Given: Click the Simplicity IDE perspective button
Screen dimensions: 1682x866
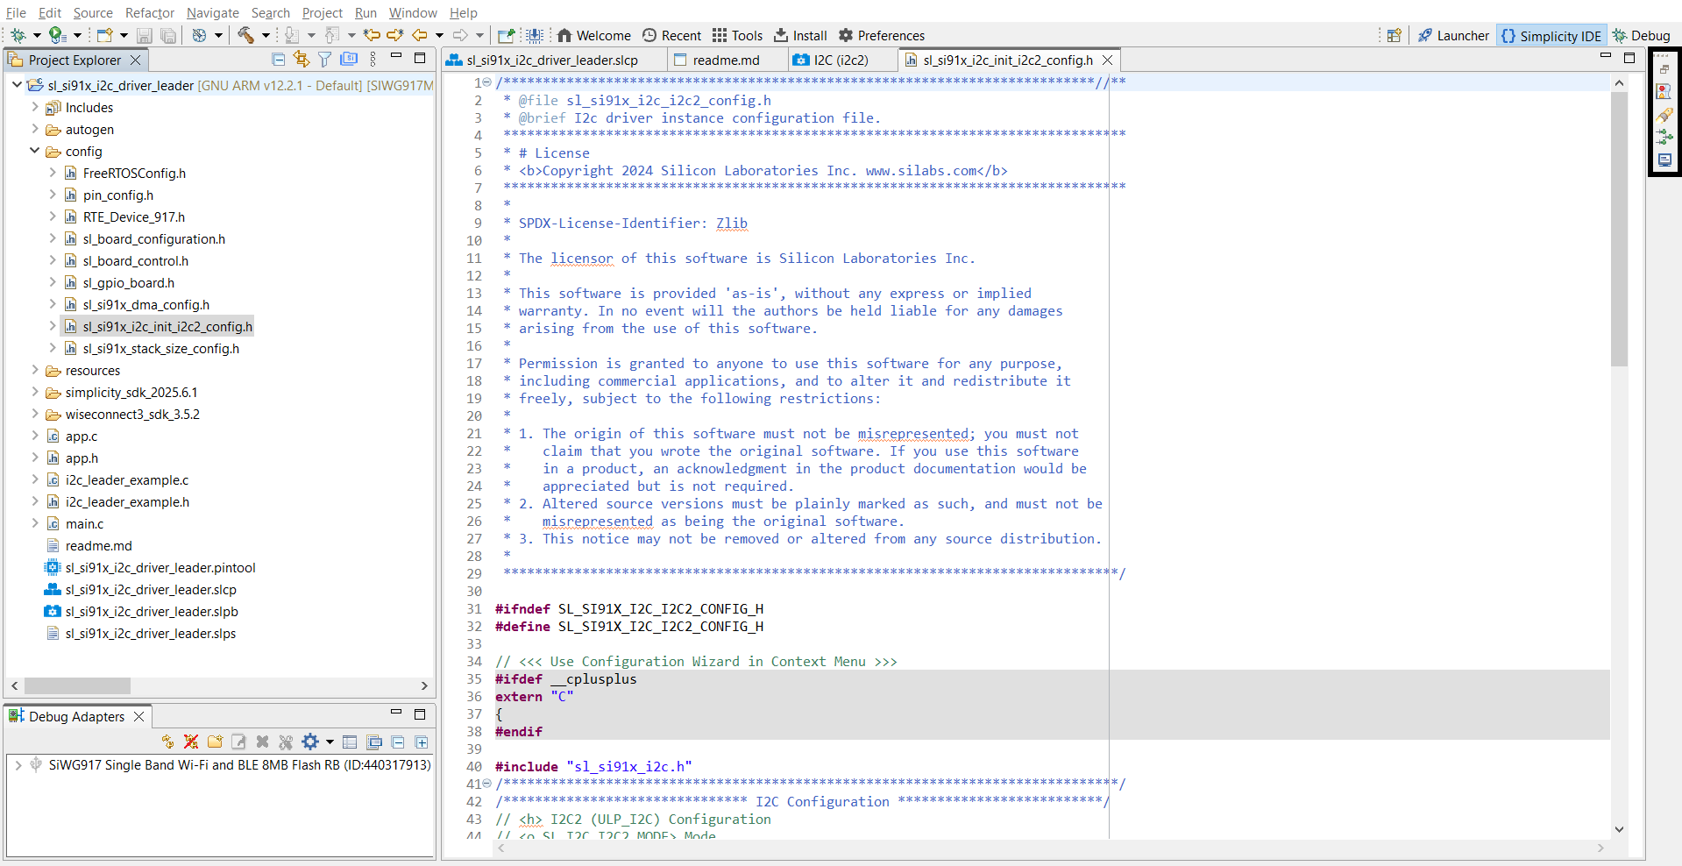Looking at the screenshot, I should coord(1551,36).
